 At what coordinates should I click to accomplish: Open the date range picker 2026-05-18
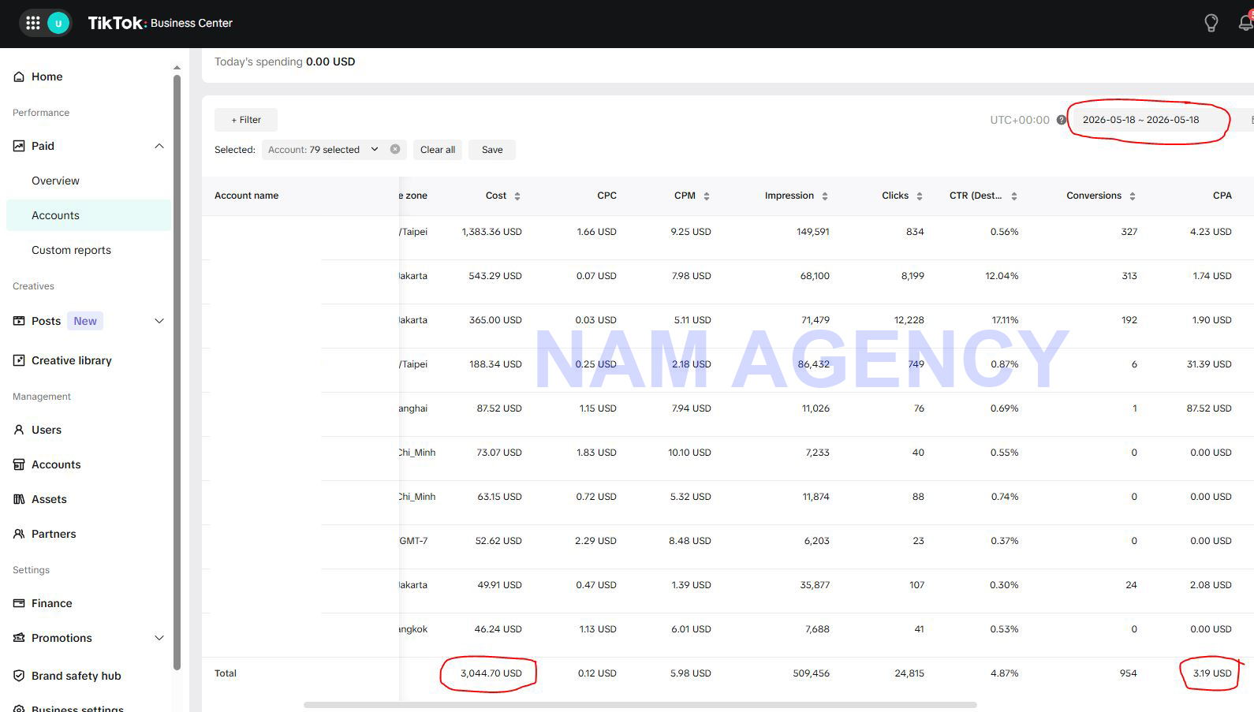click(x=1140, y=120)
